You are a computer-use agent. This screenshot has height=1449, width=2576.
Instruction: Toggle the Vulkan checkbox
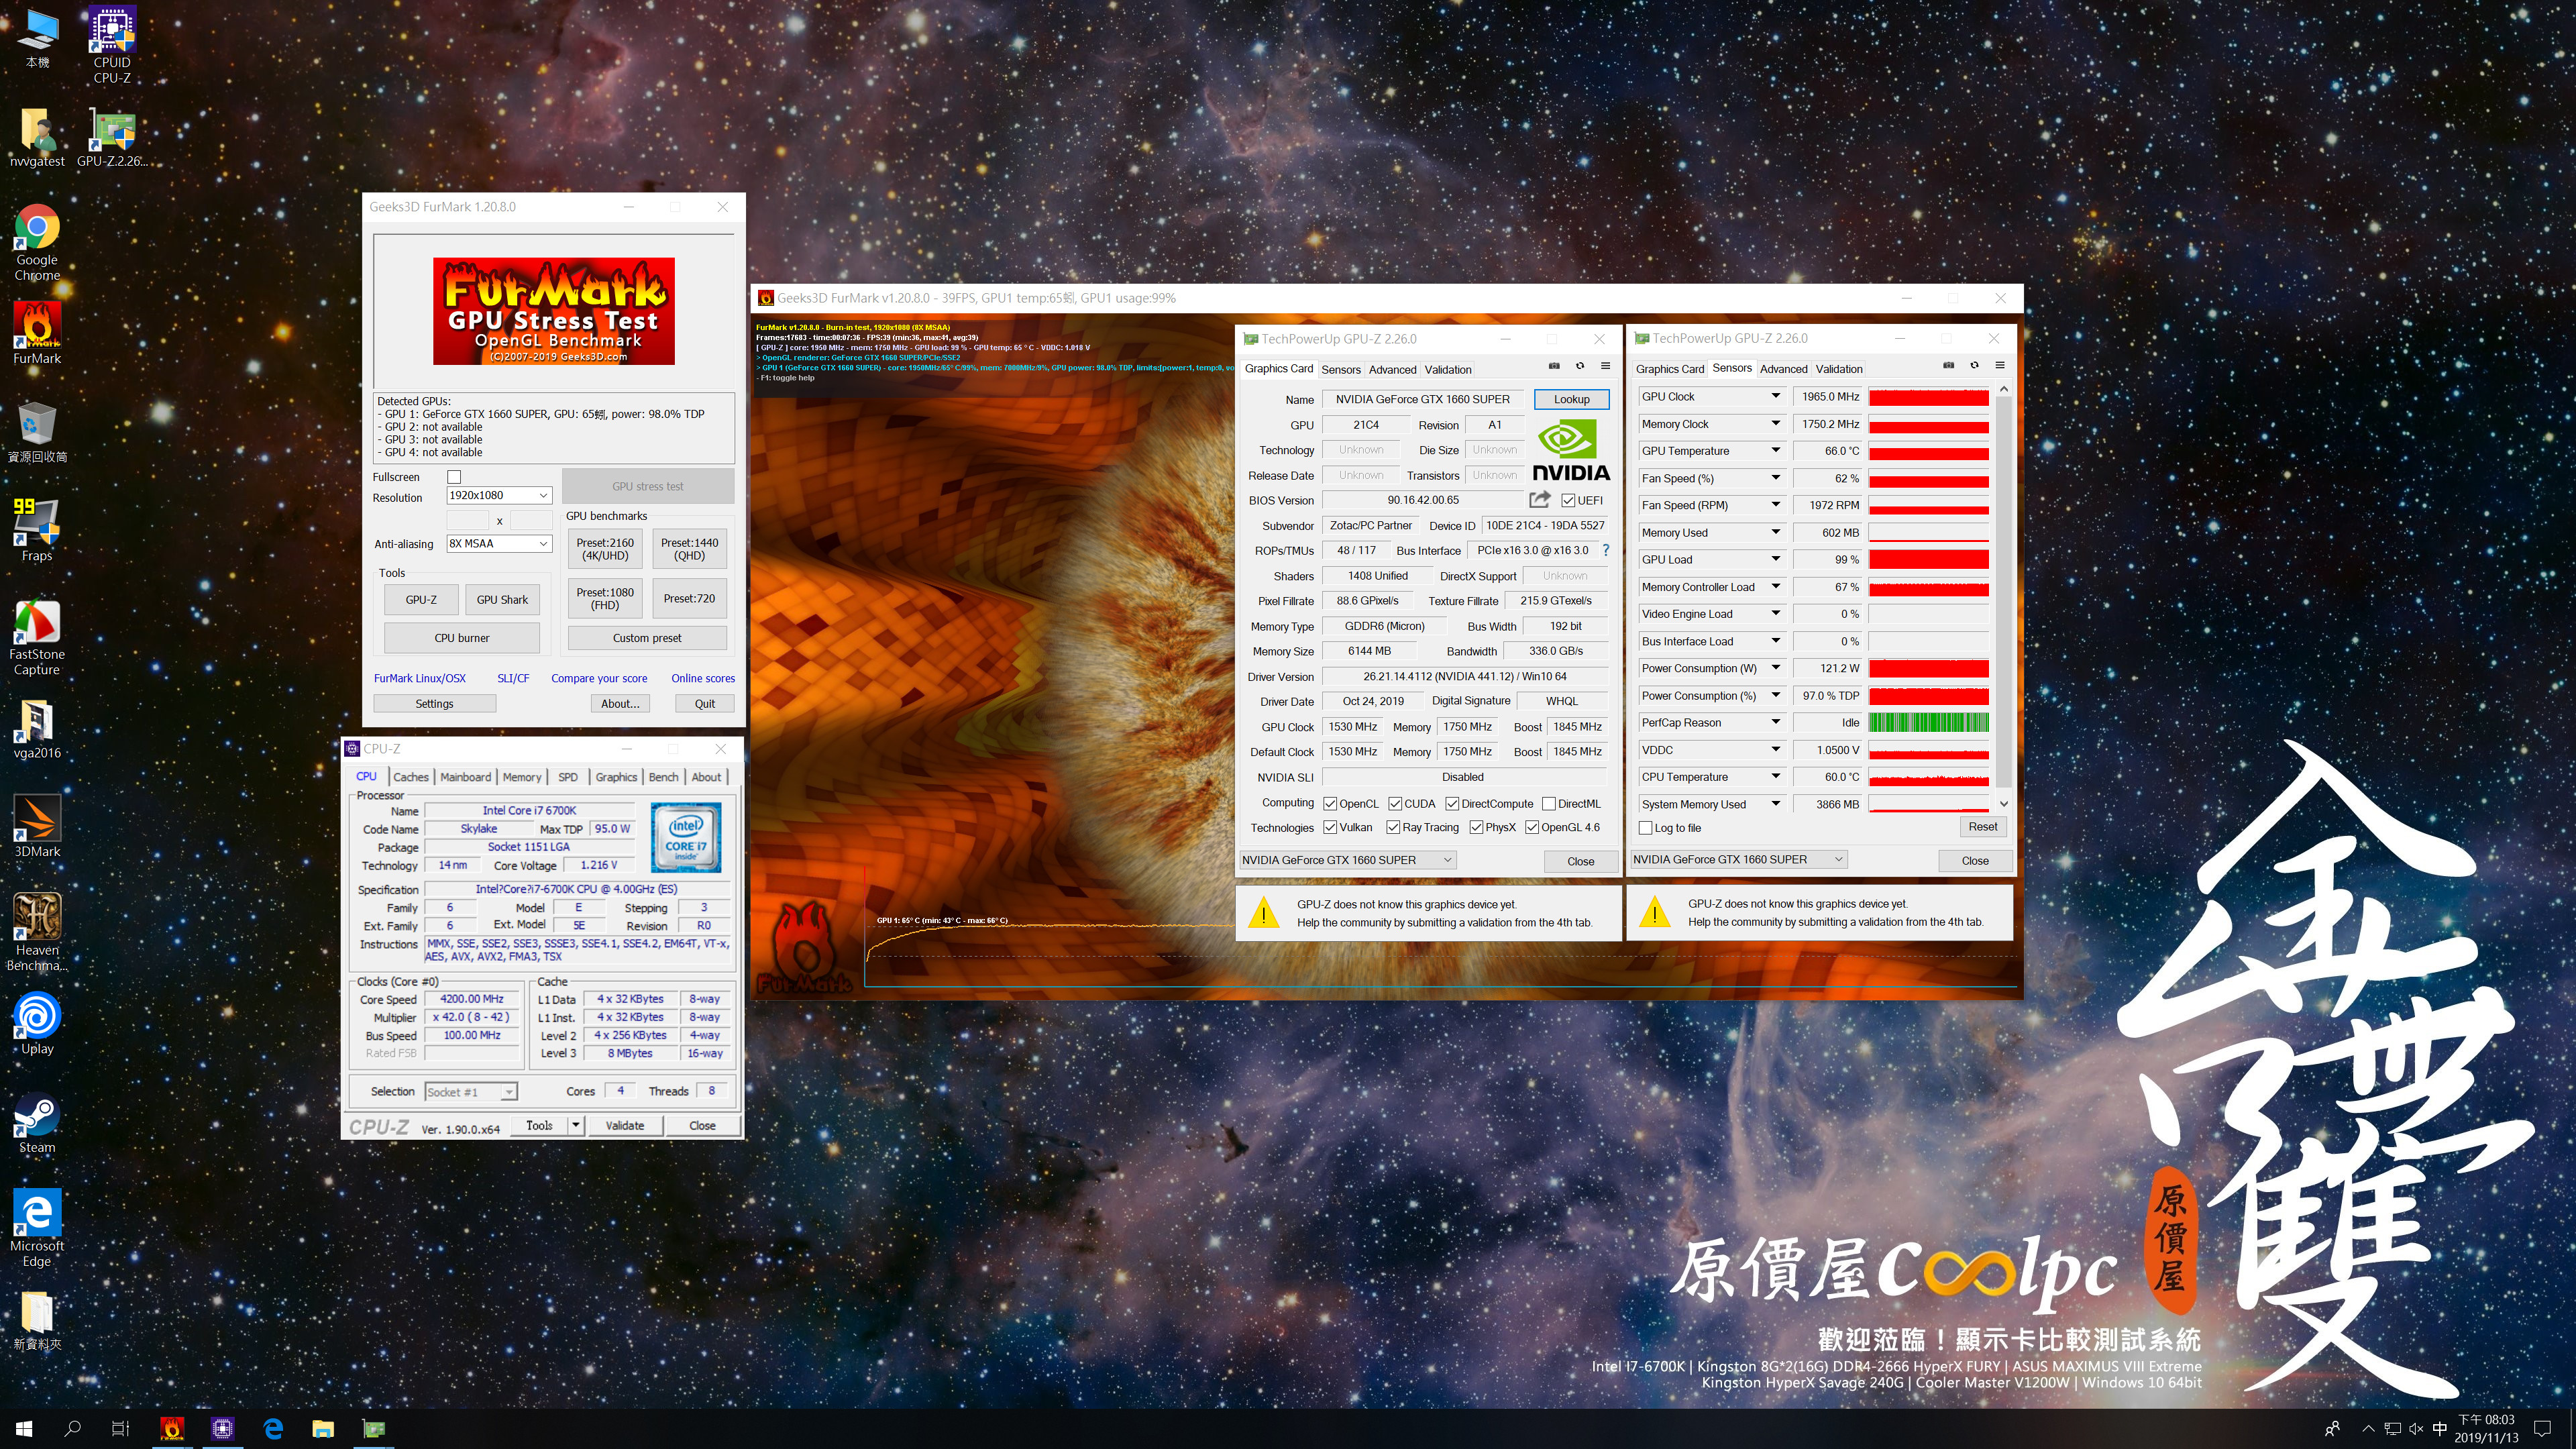1330,827
